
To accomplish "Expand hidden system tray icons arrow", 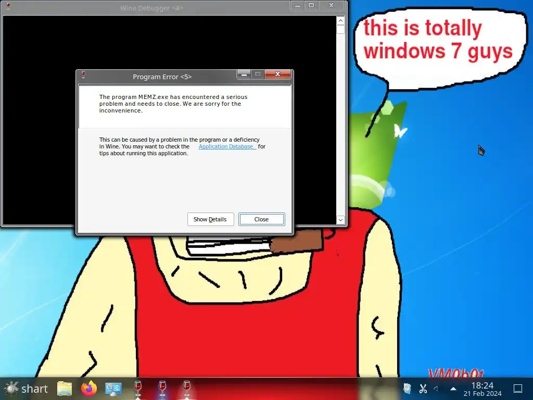I will 453,389.
